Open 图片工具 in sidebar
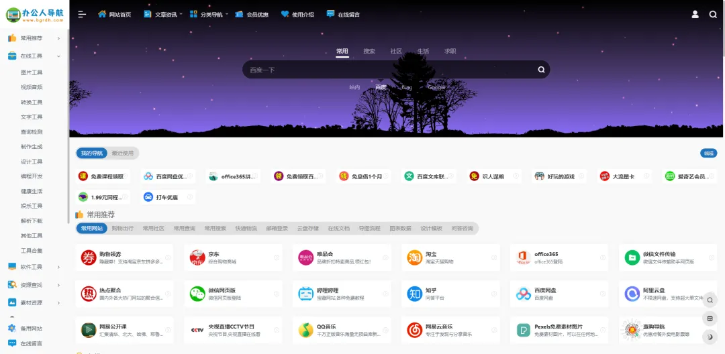The height and width of the screenshot is (354, 725). (32, 72)
